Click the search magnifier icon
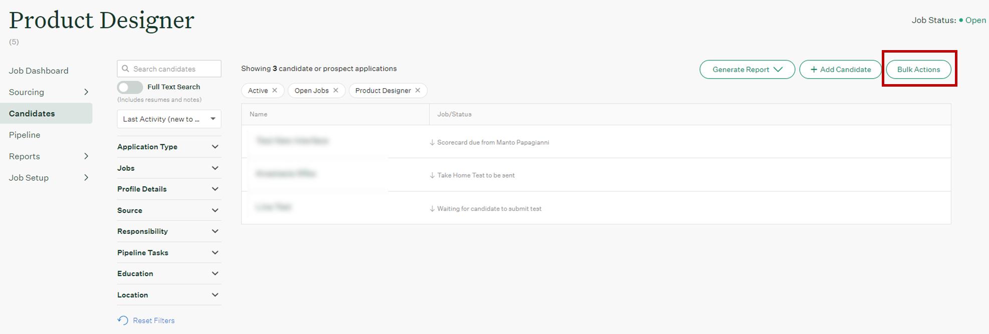This screenshot has width=989, height=334. tap(126, 69)
